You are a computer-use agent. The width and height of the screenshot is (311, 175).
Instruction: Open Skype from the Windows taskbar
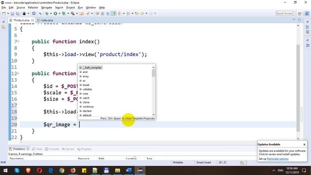coord(17,171)
